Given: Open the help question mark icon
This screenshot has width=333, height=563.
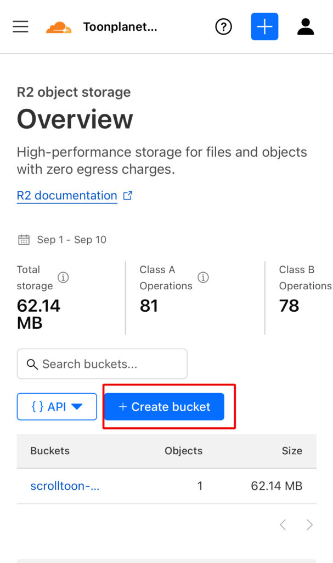Looking at the screenshot, I should coord(223,26).
